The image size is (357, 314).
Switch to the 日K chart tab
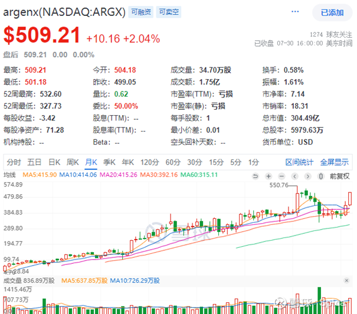pyautogui.click(x=54, y=162)
